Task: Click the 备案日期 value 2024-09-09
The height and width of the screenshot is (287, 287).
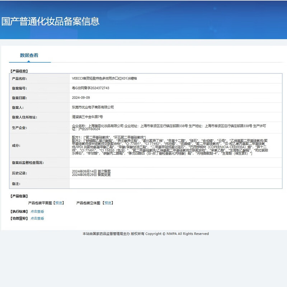Action: coord(81,98)
